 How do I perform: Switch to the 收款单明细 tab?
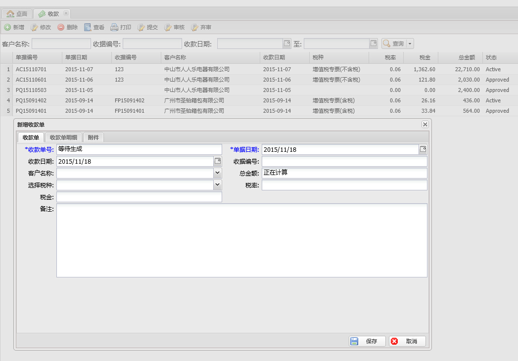[63, 137]
